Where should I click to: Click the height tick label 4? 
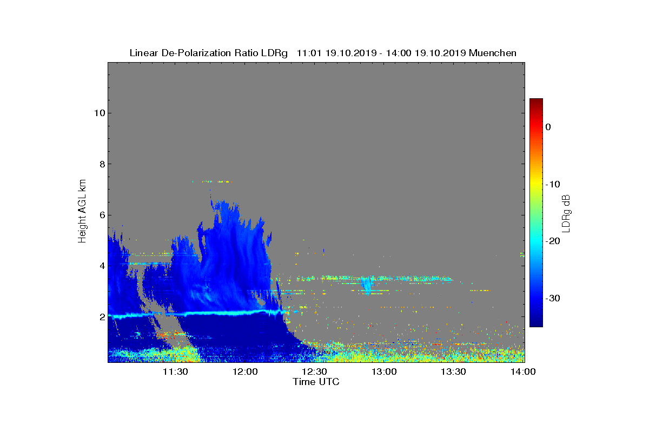(101, 266)
